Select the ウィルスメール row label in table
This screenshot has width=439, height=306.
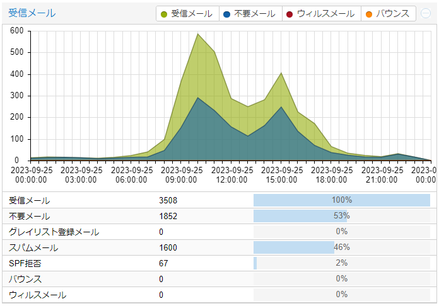(37, 295)
